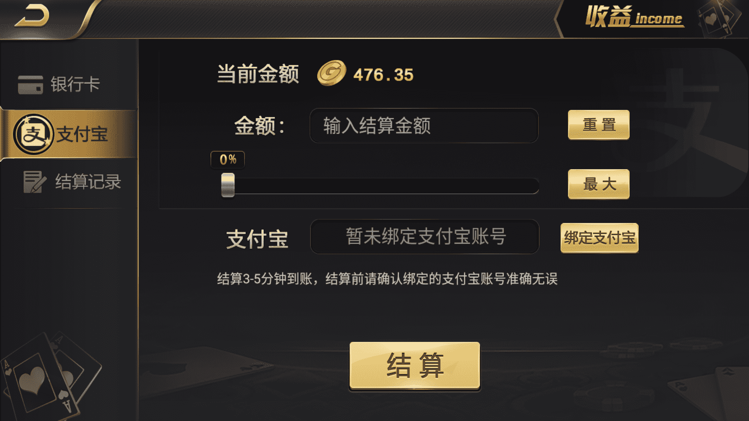Click the 输入结算金额 amount input field
The width and height of the screenshot is (749, 421).
424,126
